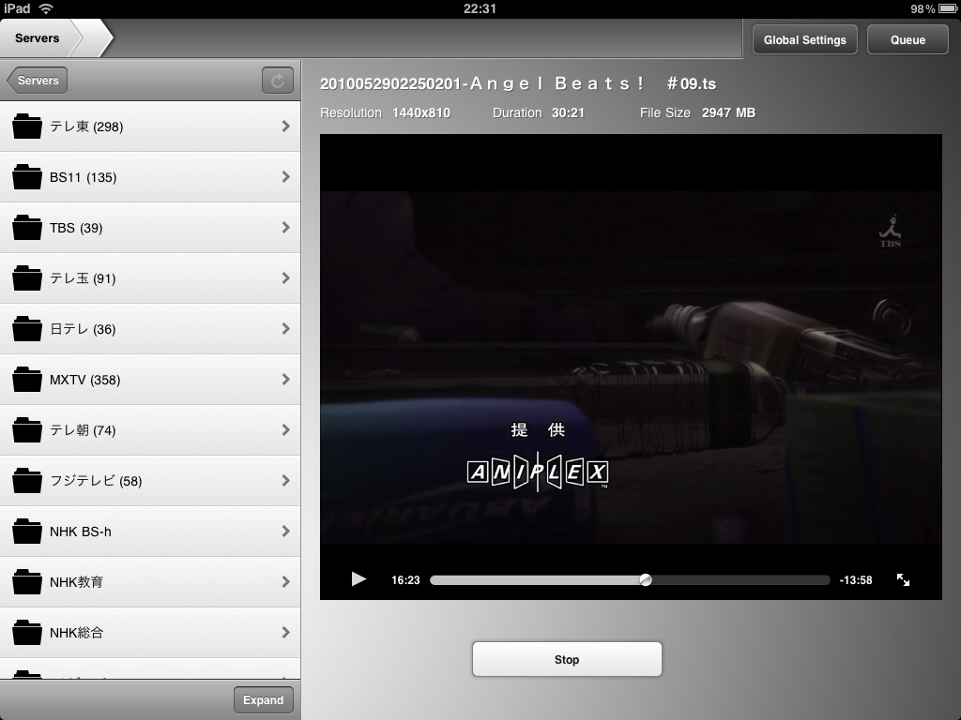Open Global Settings
This screenshot has height=720, width=961.
coord(804,39)
